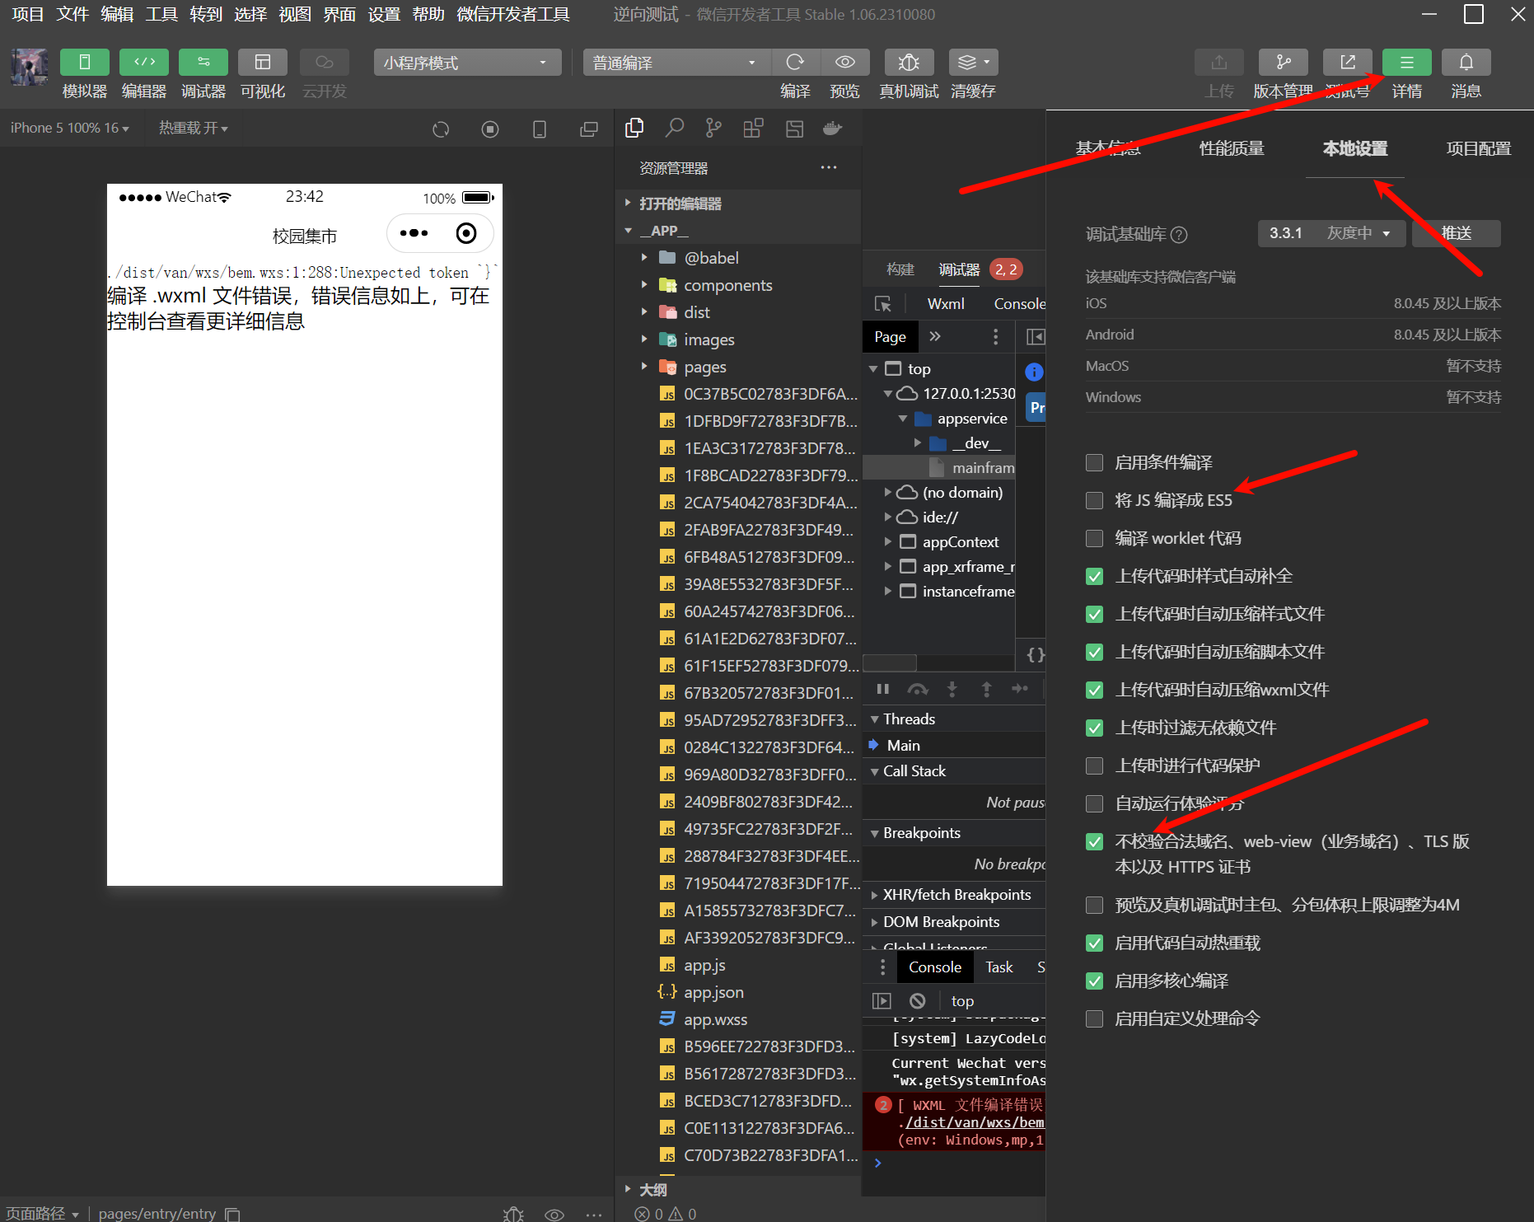Enable conditional compilation (启用条件编译)
1534x1222 pixels.
(1094, 462)
